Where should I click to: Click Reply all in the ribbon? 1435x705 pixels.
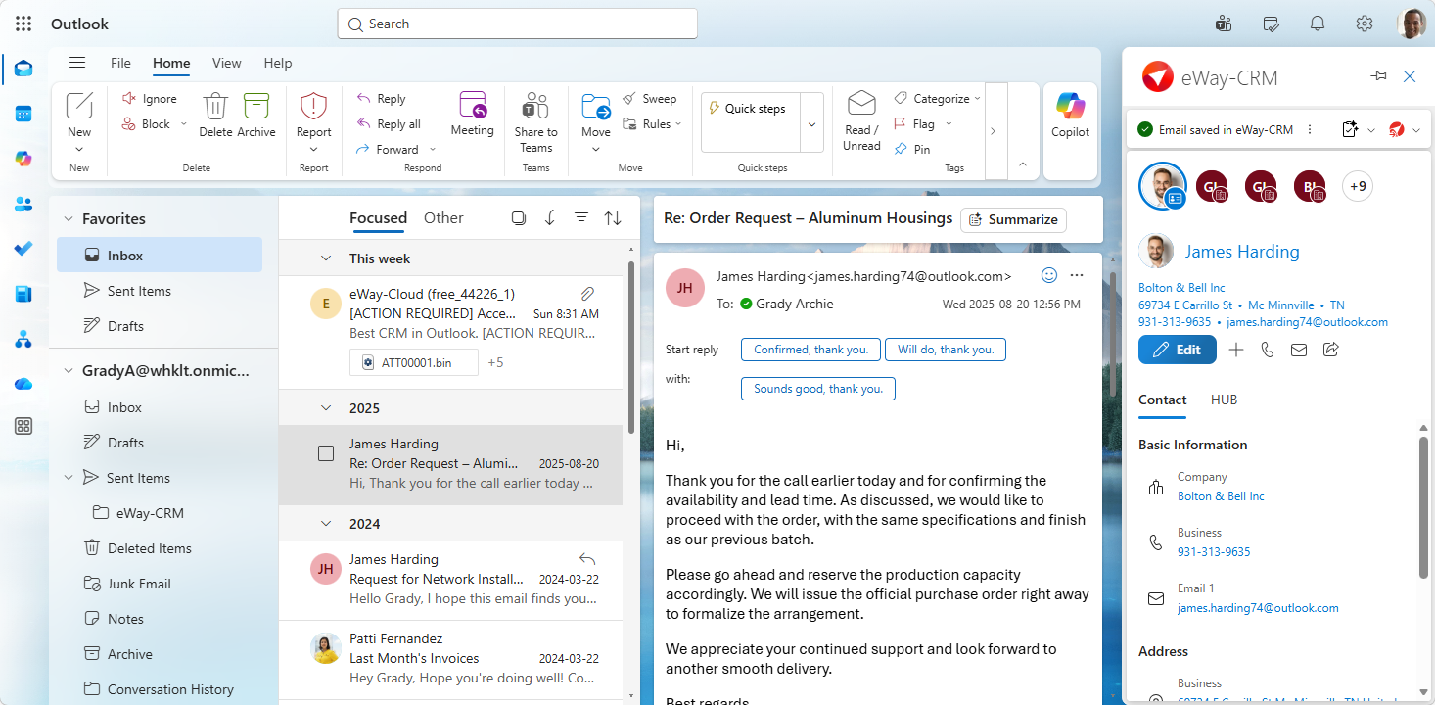[x=389, y=124]
